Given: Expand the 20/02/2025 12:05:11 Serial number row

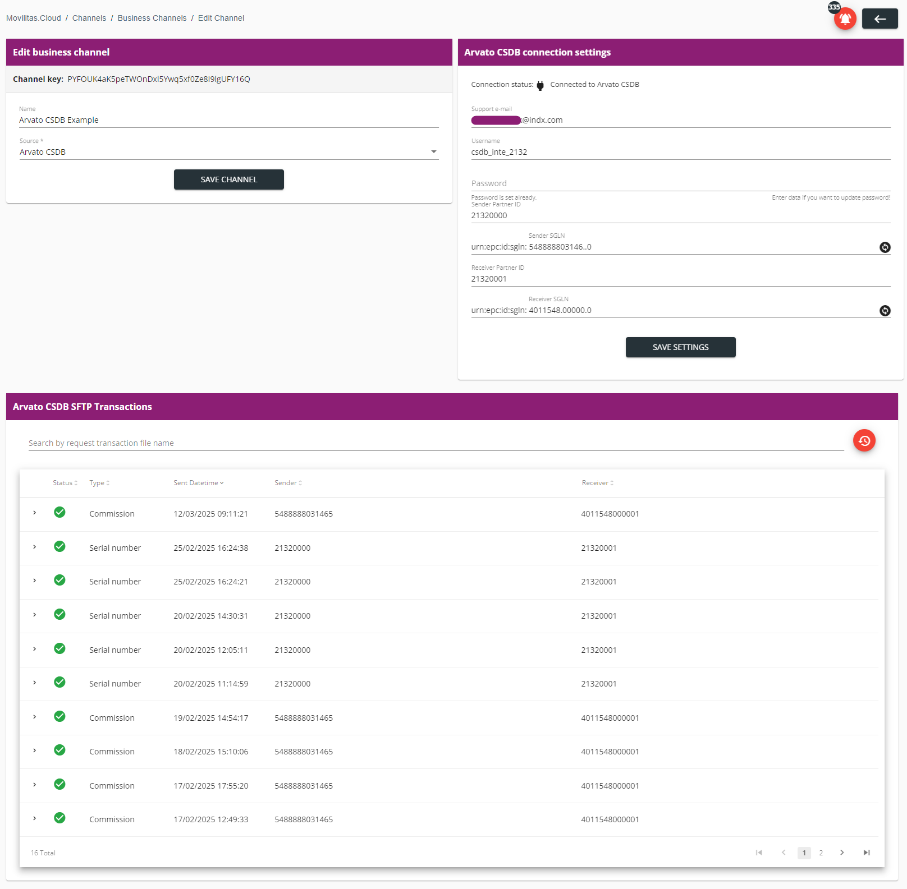Looking at the screenshot, I should click(x=35, y=649).
